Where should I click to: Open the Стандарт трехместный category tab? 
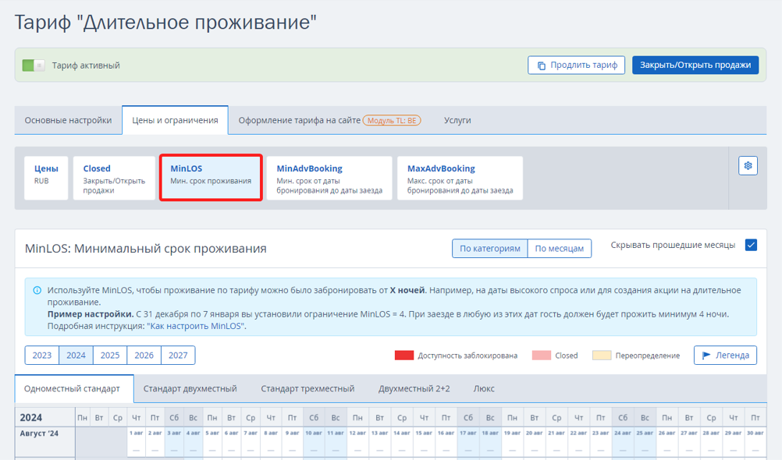click(x=307, y=389)
